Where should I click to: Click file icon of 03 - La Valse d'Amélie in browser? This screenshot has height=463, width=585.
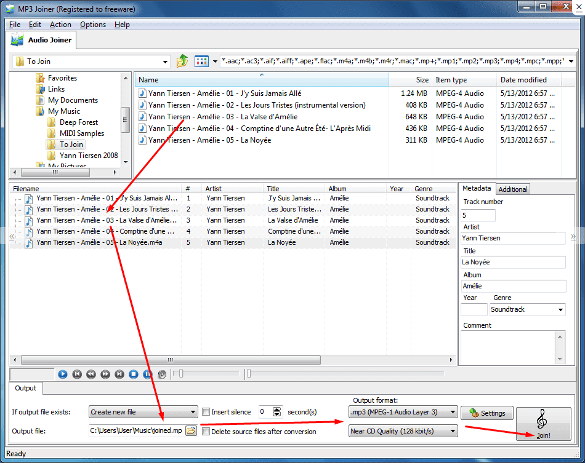(142, 117)
